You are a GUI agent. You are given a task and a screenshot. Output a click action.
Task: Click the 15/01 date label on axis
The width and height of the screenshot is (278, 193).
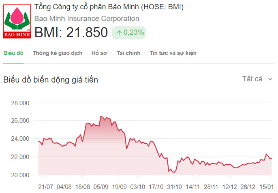(266, 187)
